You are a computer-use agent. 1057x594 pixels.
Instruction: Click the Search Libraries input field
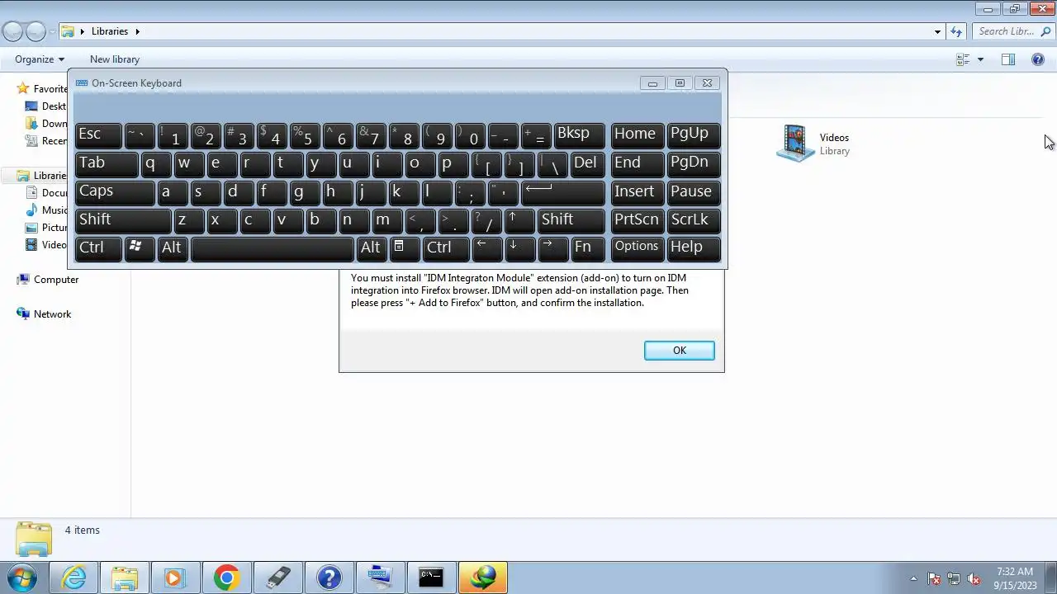[1012, 31]
